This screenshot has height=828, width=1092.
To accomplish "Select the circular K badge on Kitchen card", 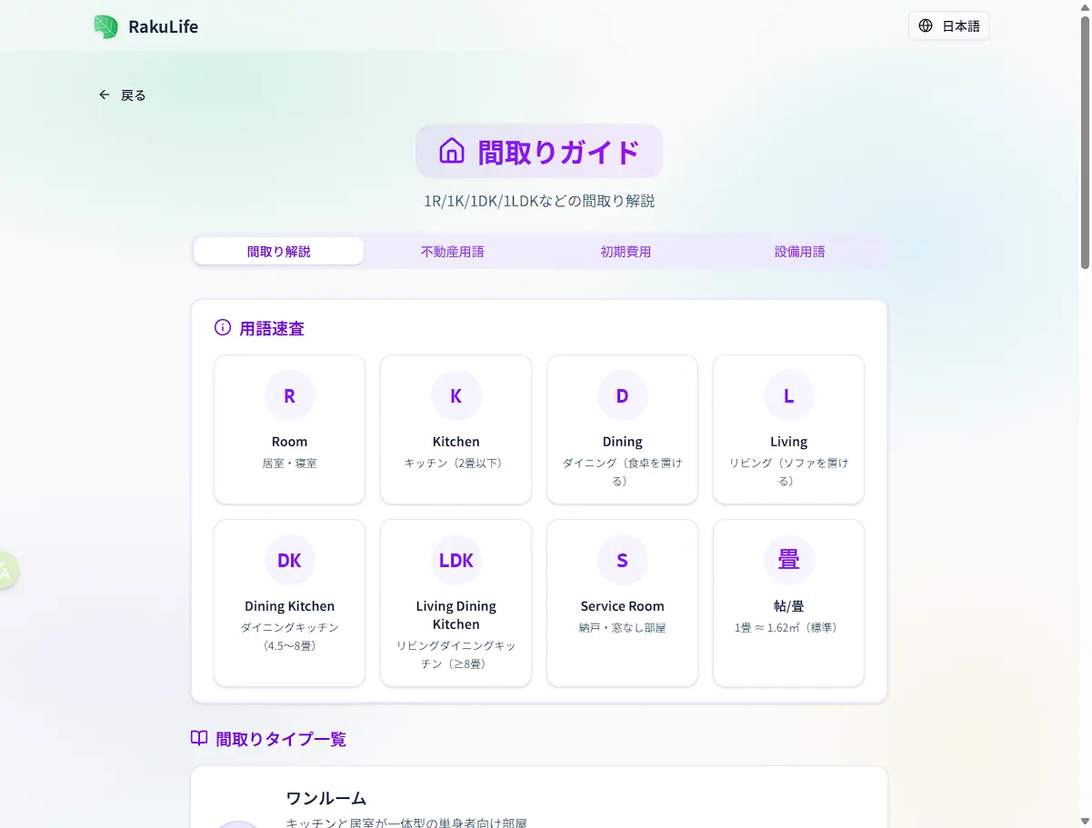I will point(456,395).
